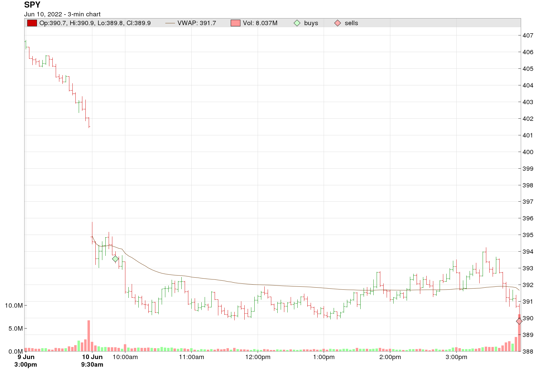Click the 11:00am time axis label
The image size is (545, 373).
tap(192, 357)
